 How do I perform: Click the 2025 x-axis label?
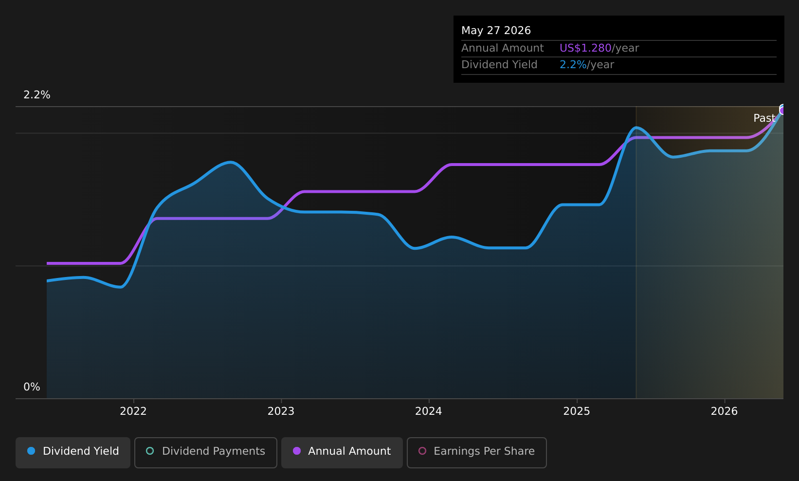click(577, 411)
